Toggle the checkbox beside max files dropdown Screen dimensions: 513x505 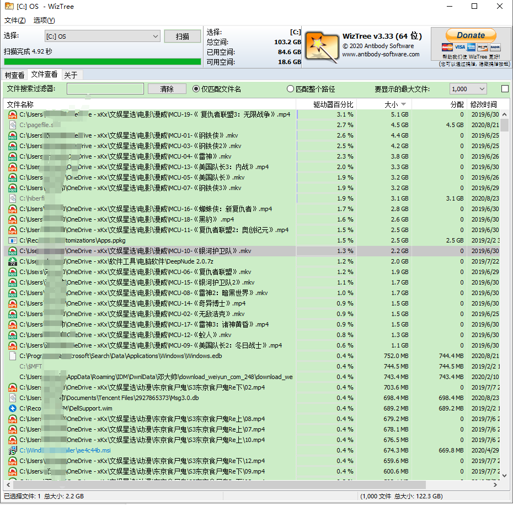[504, 89]
